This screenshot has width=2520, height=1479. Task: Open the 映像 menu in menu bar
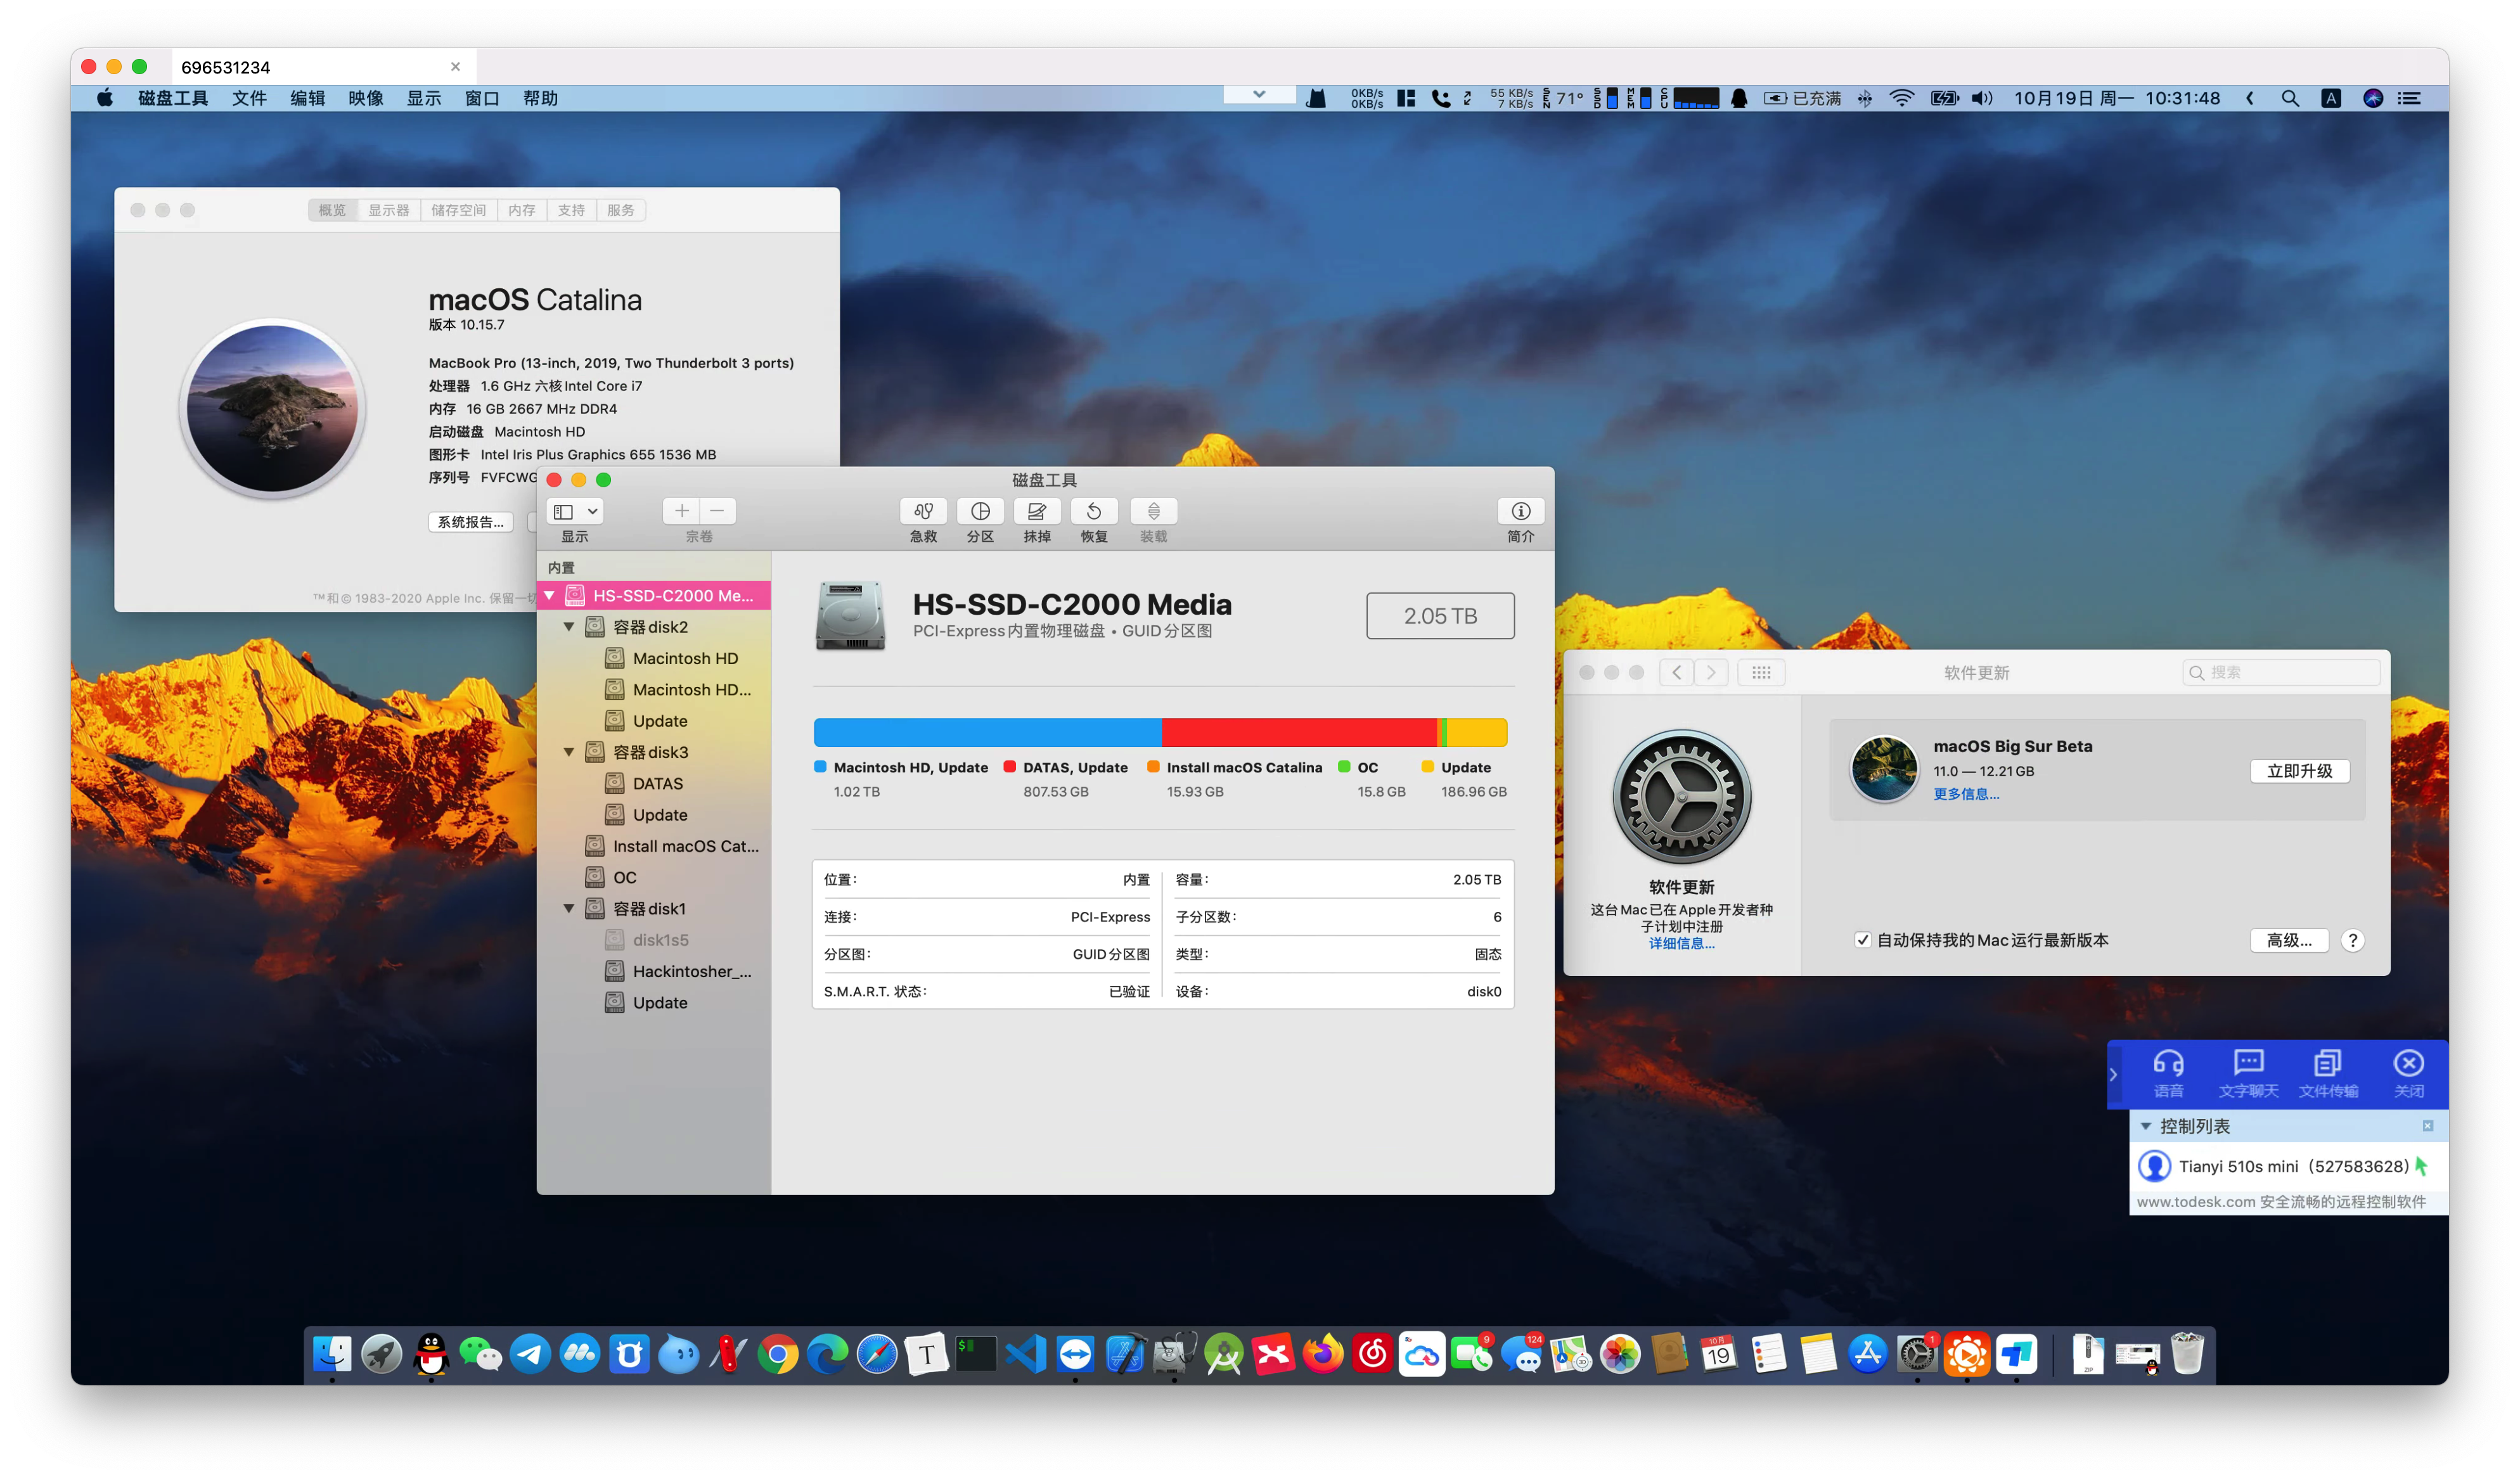click(x=366, y=98)
